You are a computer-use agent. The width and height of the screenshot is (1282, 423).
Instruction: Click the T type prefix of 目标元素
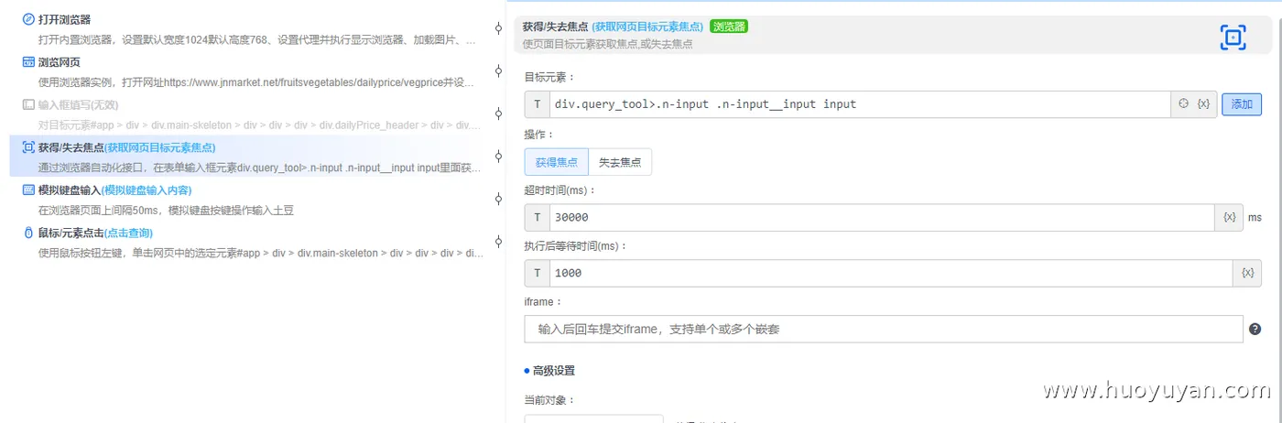click(537, 104)
